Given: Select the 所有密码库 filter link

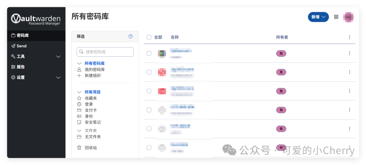Looking at the screenshot, I should pos(95,63).
